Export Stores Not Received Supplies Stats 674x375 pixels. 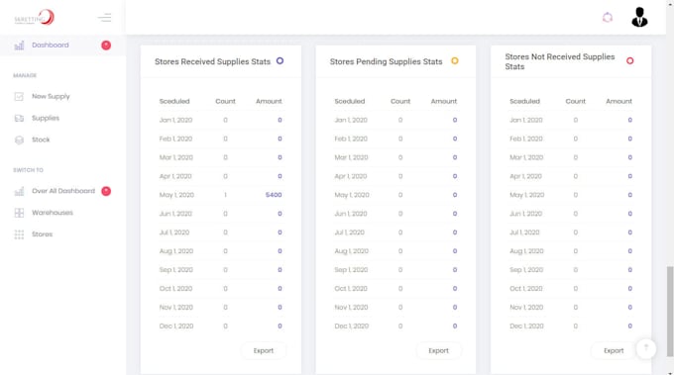[x=614, y=350]
